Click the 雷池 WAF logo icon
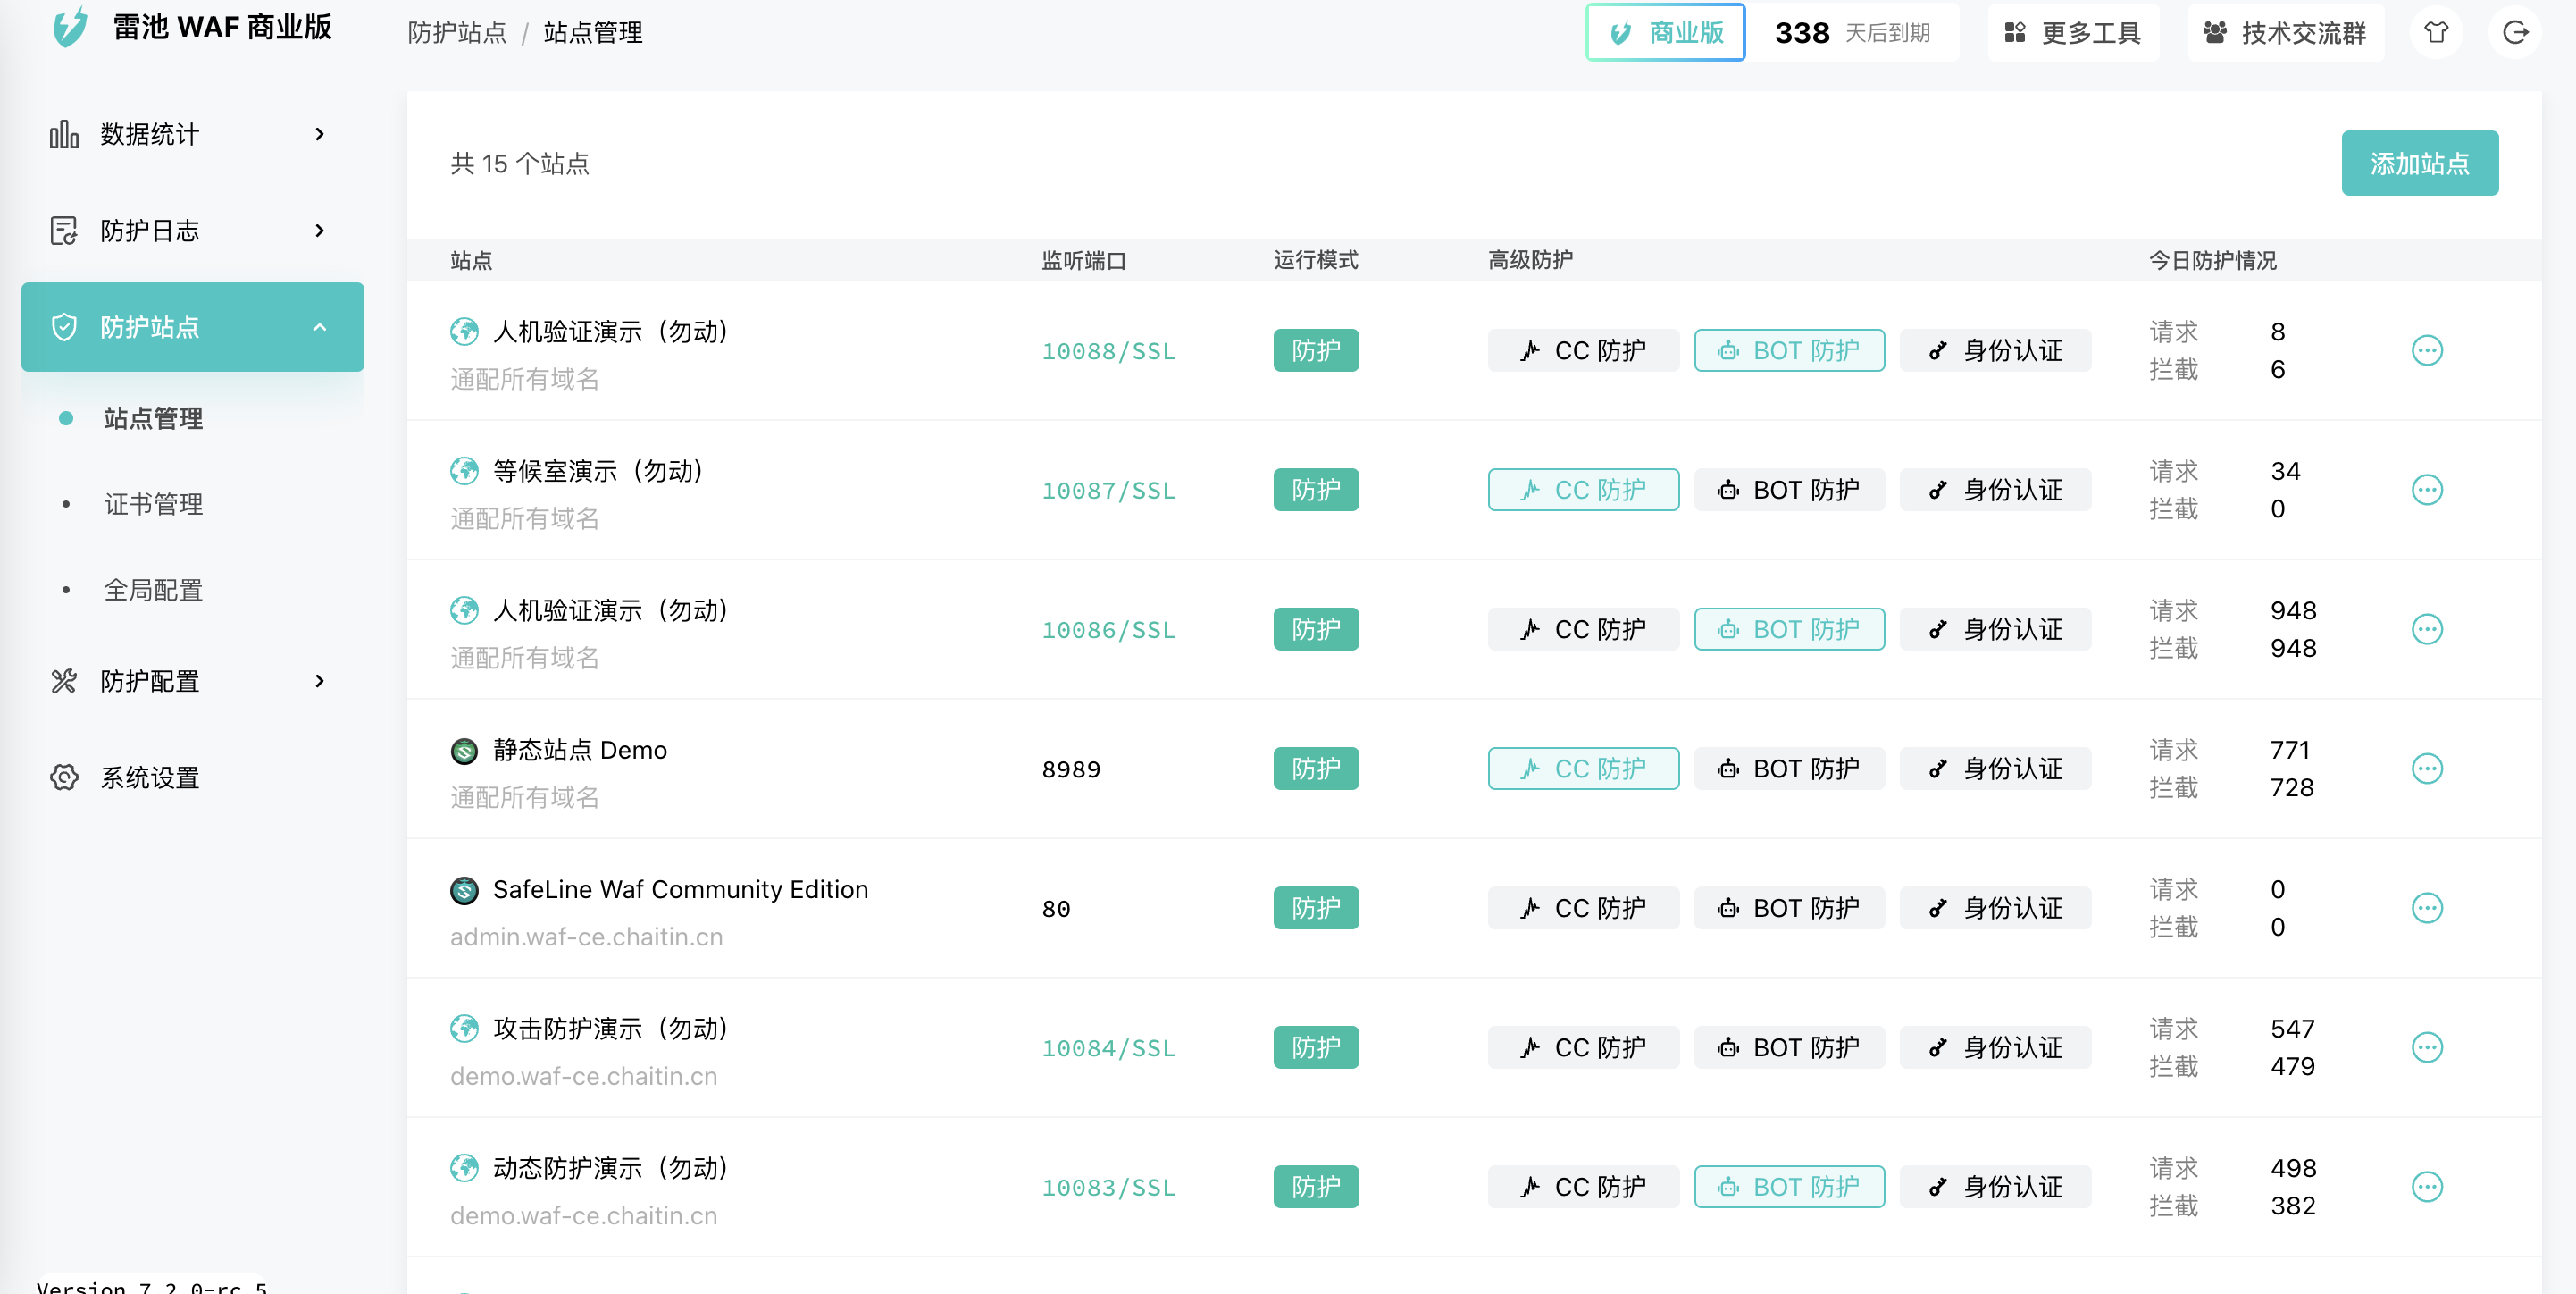2576x1294 pixels. (70, 27)
